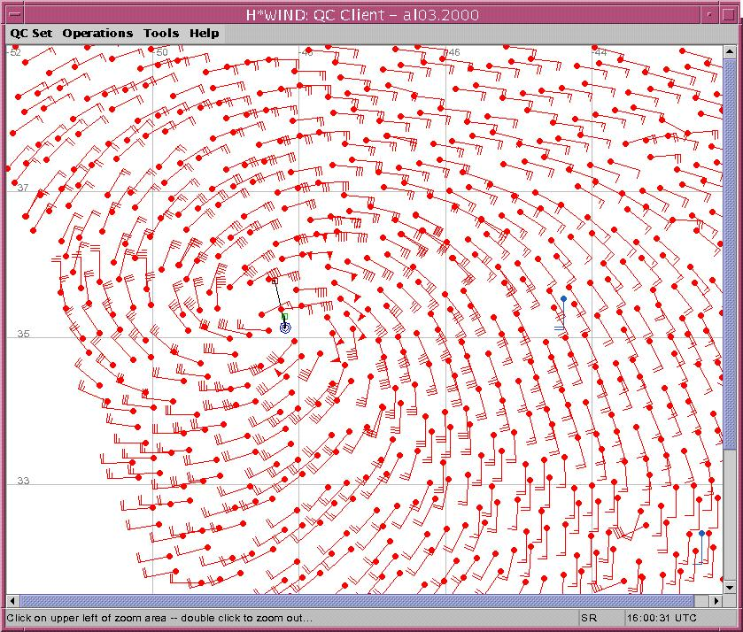Click the blue wind observation near longitude -44
743x632 pixels.
click(563, 299)
